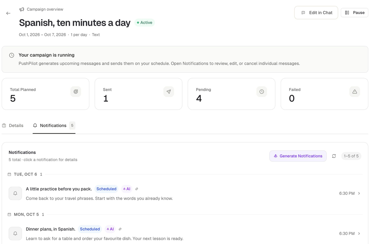Click bell icon for 'Dinner plans' notification

15,233
